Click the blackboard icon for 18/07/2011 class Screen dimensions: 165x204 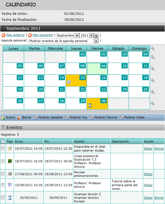10,161
